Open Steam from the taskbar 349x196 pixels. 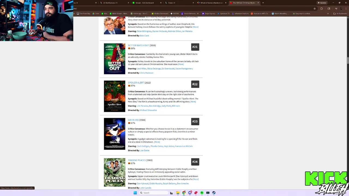click(214, 193)
